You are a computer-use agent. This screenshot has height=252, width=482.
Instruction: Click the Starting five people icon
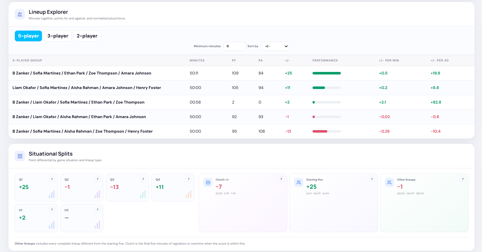coord(299,182)
